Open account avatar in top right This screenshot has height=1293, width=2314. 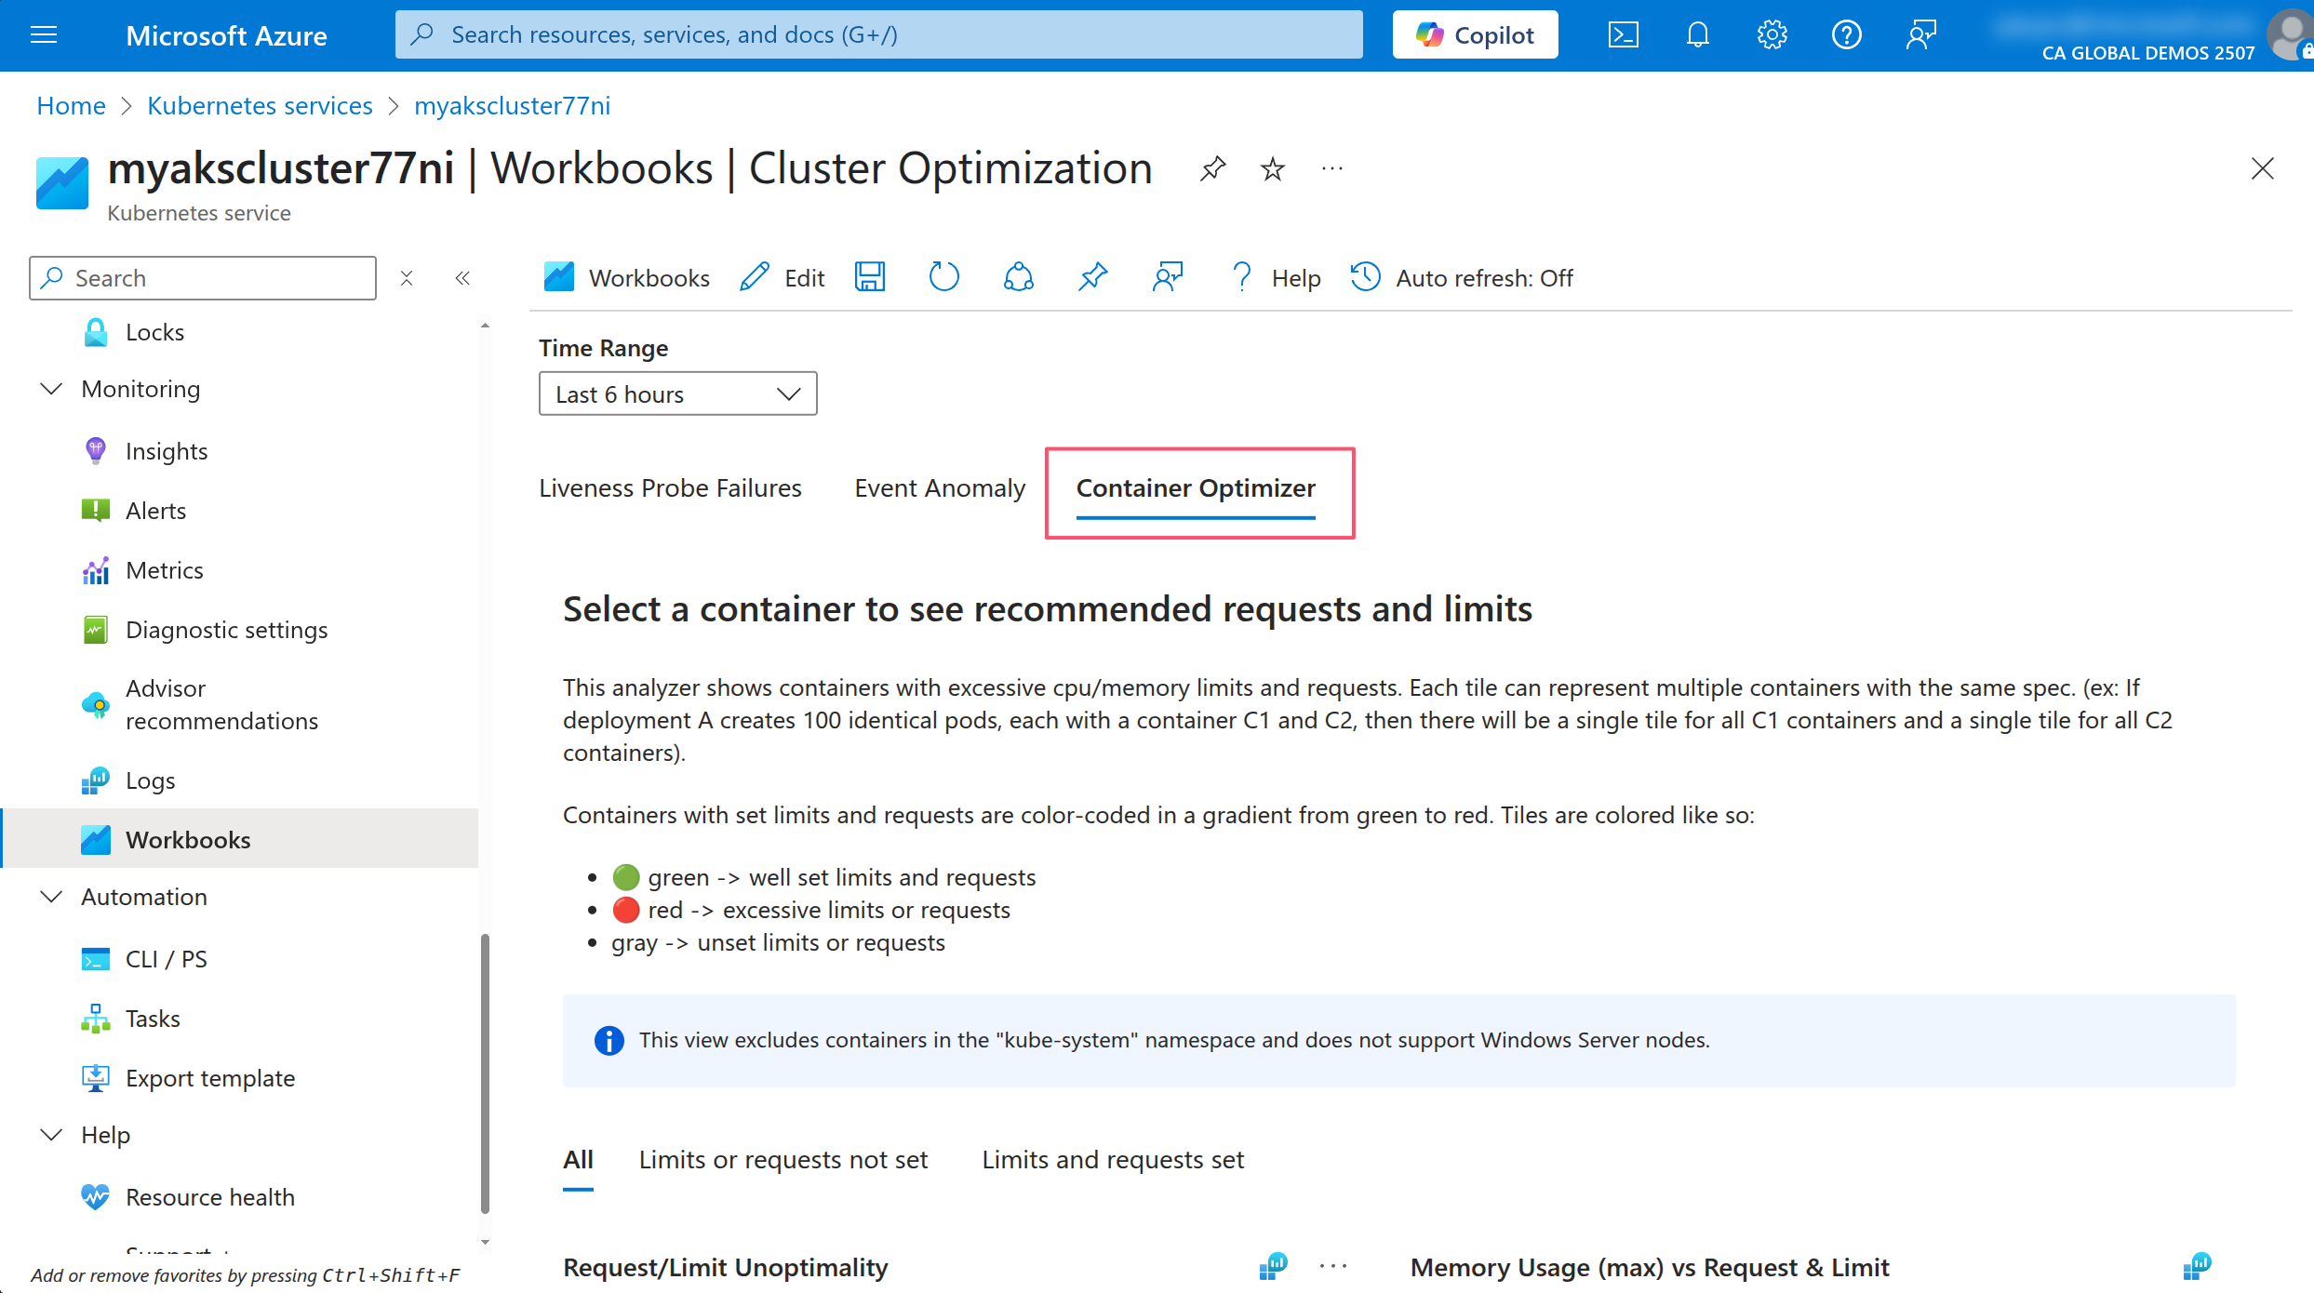[2291, 35]
